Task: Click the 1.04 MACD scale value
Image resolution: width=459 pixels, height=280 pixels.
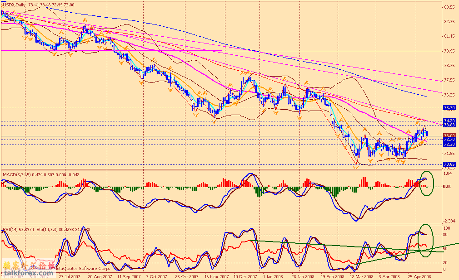Action: [448, 173]
